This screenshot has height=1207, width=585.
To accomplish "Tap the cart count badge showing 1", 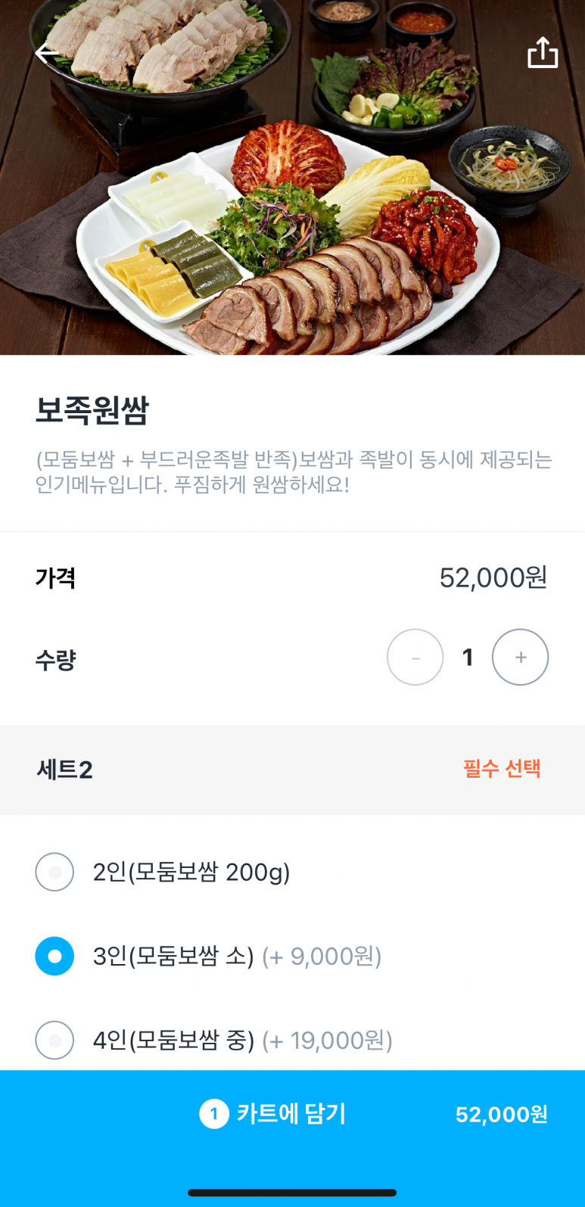I will 213,1114.
